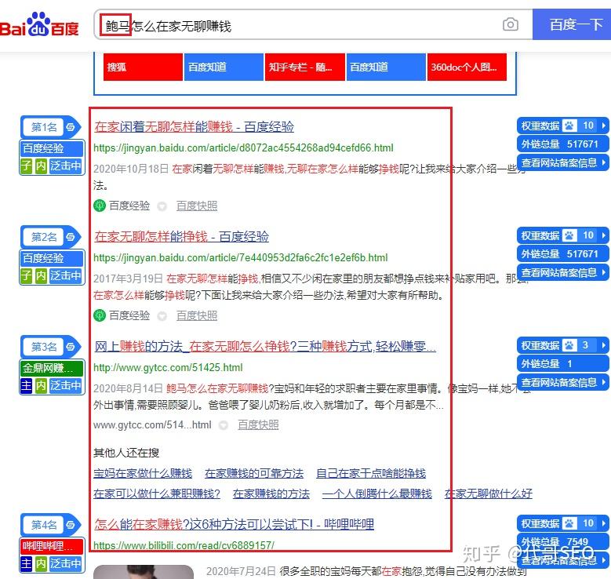Image resolution: width=611 pixels, height=579 pixels.
Task: Select the second 百度知道 tile
Action: click(x=386, y=67)
